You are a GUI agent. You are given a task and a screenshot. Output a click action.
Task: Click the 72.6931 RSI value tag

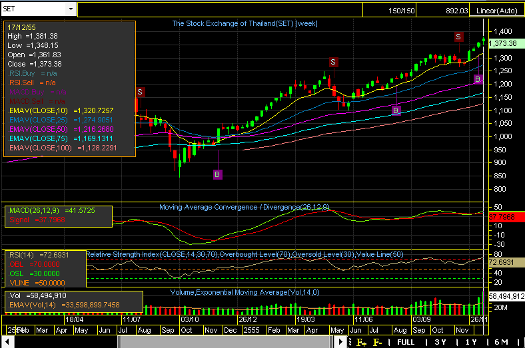[506, 262]
